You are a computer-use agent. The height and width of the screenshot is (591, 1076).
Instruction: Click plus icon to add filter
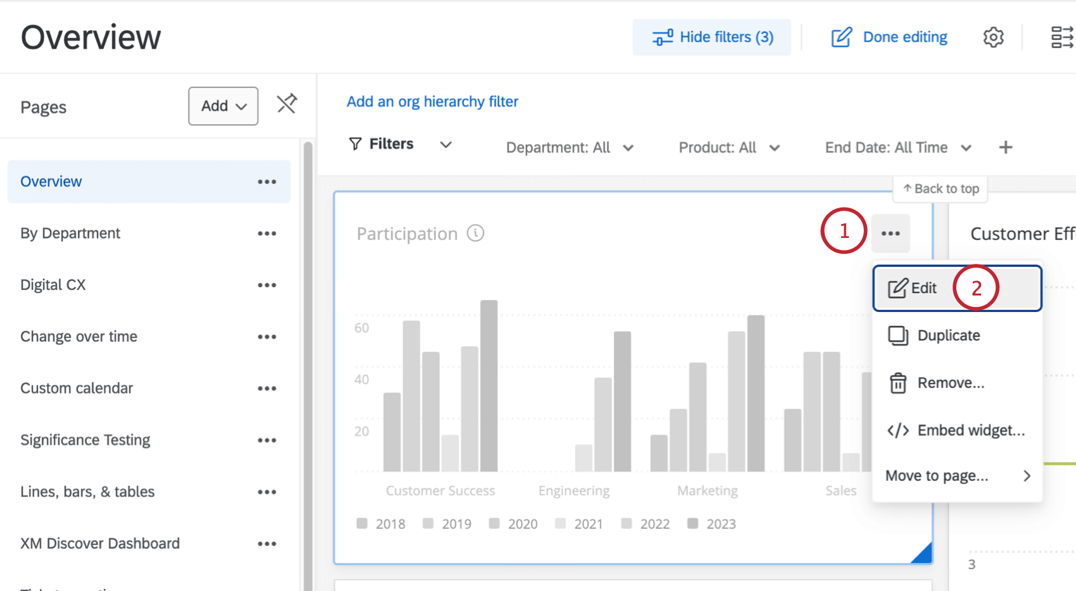[1005, 147]
